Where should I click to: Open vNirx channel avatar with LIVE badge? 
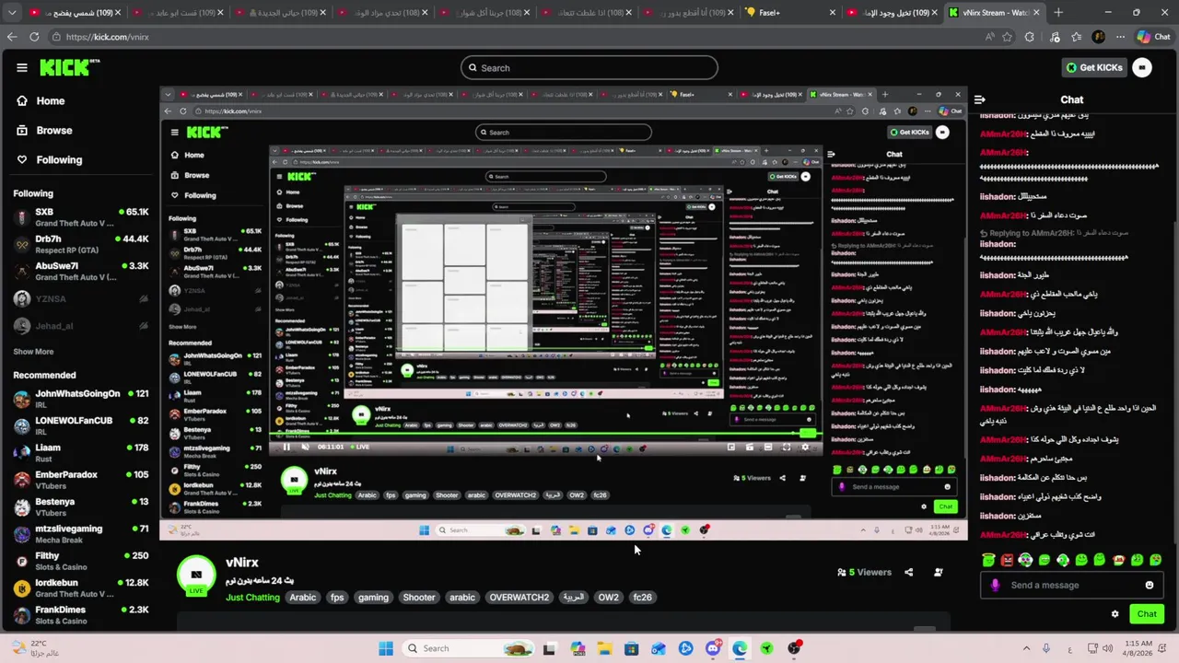point(195,575)
